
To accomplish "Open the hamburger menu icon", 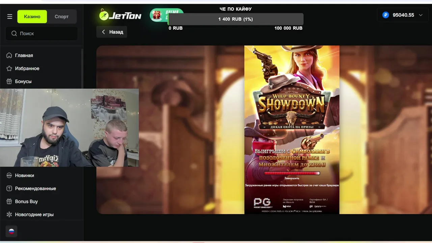I will point(10,17).
